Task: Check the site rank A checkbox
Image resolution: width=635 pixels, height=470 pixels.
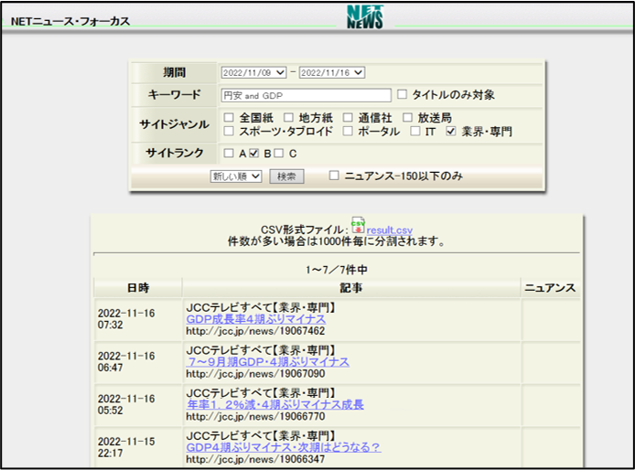Action: 229,154
